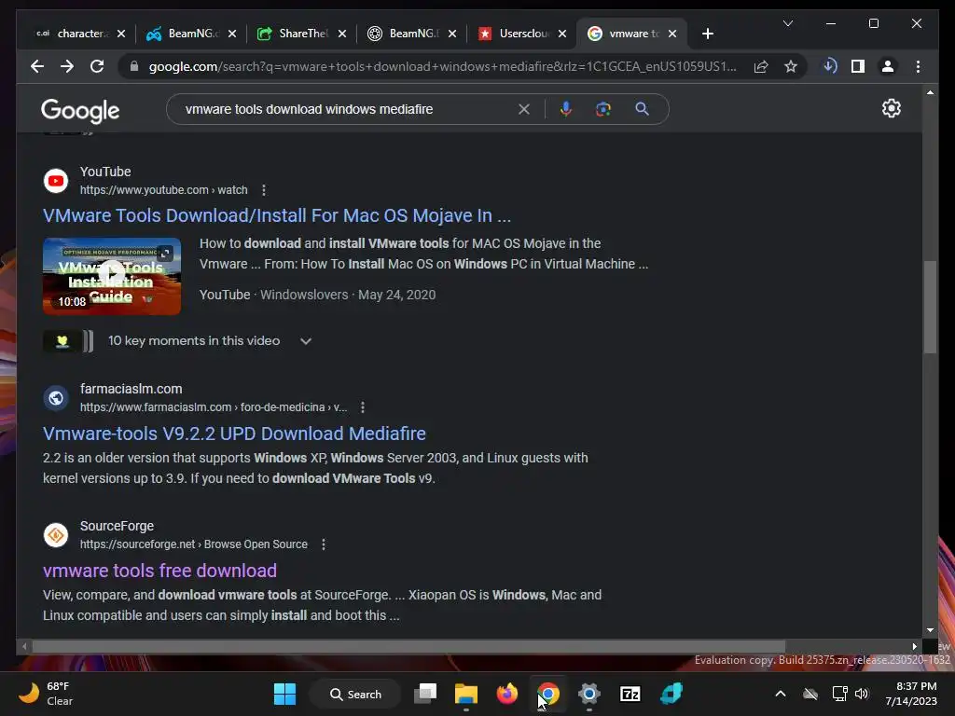Viewport: 955px width, 716px height.
Task: Close the Userscloud tab
Action: [x=562, y=34]
